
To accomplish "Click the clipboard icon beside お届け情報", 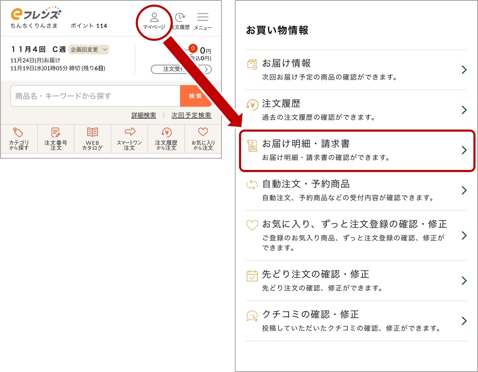I will (252, 65).
